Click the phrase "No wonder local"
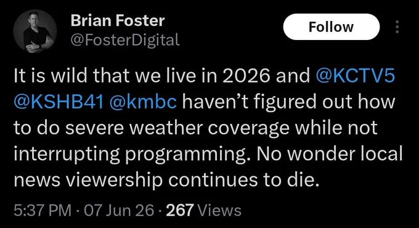Screen dimensions: 419x228 330,153
